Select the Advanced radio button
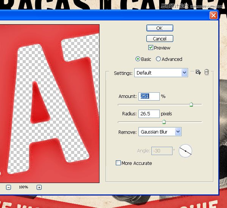This screenshot has height=208, width=227. pyautogui.click(x=158, y=59)
